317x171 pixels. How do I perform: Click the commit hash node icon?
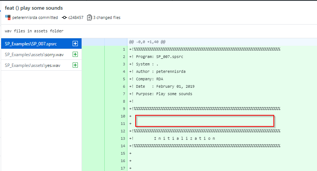coord(64,17)
